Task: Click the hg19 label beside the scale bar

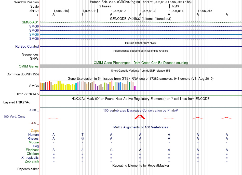Action: (x=176, y=6)
